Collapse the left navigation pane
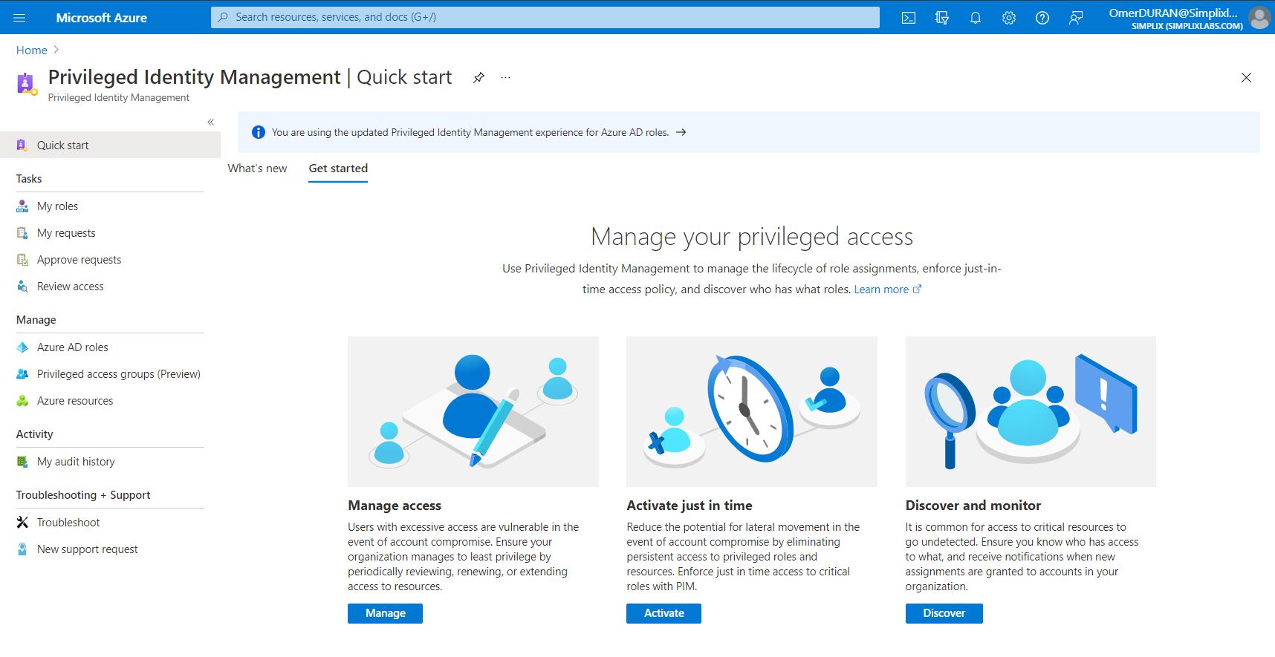Viewport: 1275px width, 657px height. [210, 122]
